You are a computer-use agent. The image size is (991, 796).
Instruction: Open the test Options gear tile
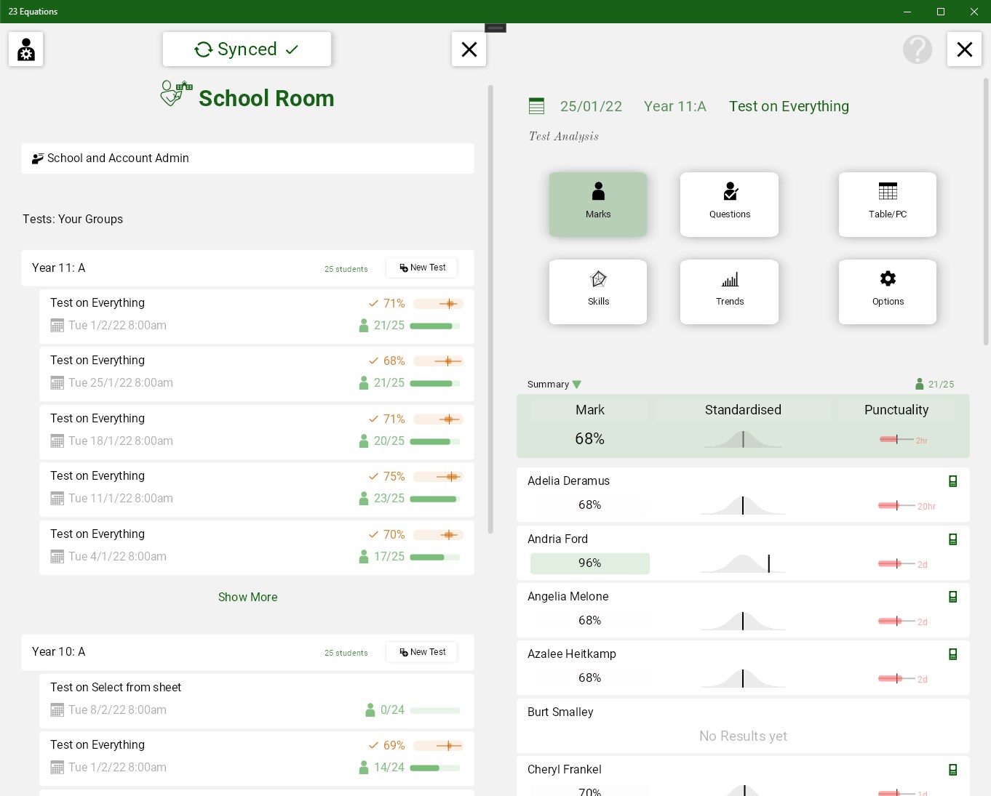point(888,292)
